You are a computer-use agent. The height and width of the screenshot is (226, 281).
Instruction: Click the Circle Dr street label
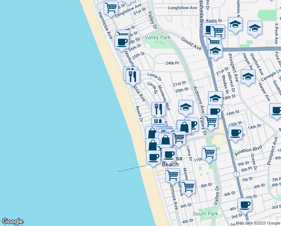152,88
